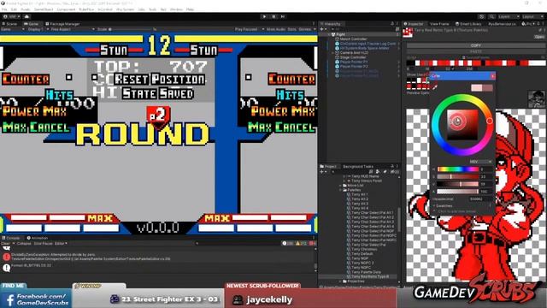Viewport: 547px width, 308px height.
Task: Click the hue ring handle on the color wheel
Action: tap(490, 121)
